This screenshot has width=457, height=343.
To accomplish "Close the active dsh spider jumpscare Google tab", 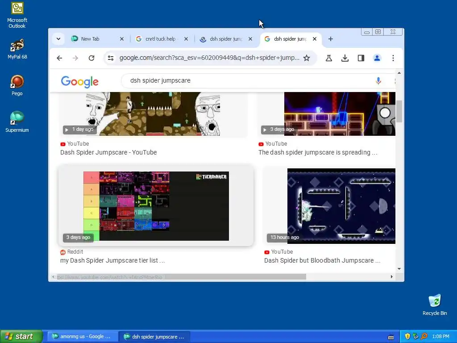I will pyautogui.click(x=315, y=39).
